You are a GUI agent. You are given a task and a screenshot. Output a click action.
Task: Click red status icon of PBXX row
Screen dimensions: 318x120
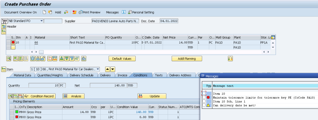point(17,117)
